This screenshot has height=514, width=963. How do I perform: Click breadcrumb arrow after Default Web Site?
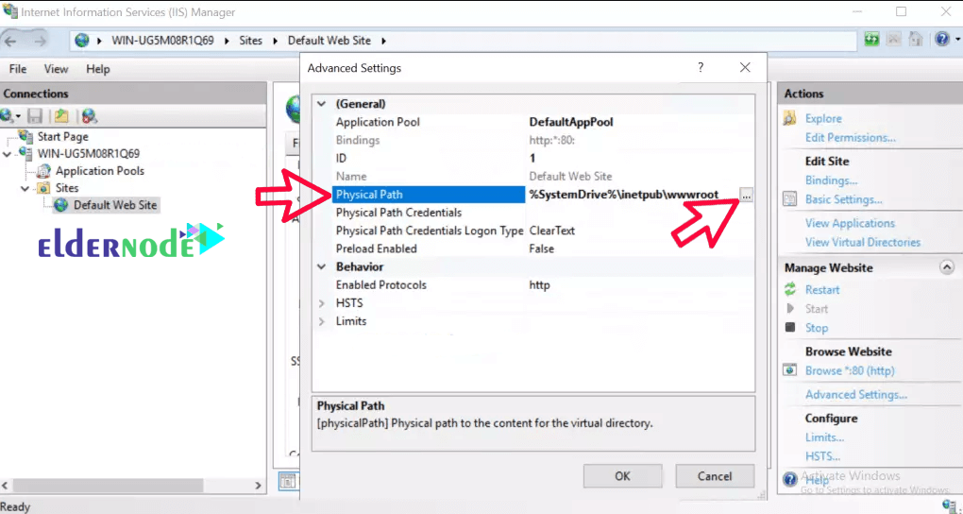click(384, 41)
